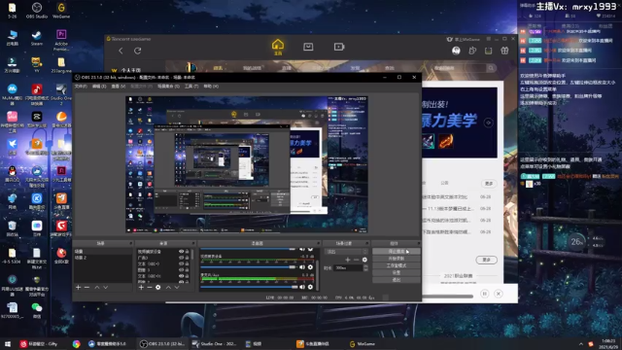Adjust 麦克风/Aux volume slider
The height and width of the screenshot is (350, 622).
[x=249, y=287]
